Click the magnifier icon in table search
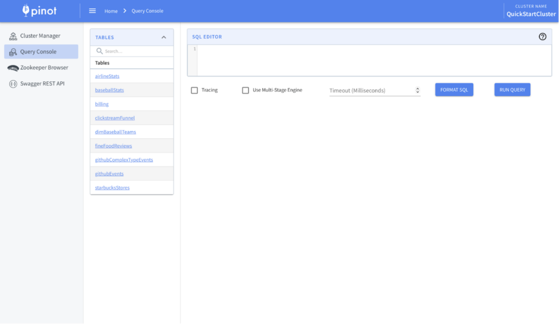 [99, 51]
